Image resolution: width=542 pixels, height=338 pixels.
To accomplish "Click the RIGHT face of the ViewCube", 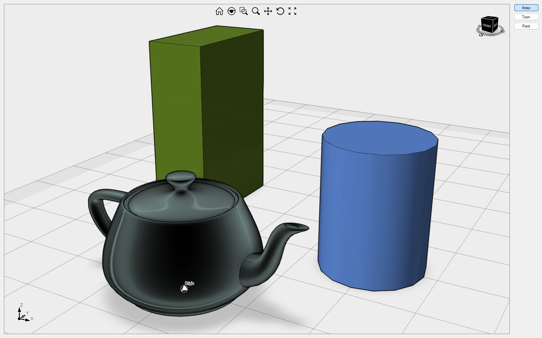I will coord(496,27).
